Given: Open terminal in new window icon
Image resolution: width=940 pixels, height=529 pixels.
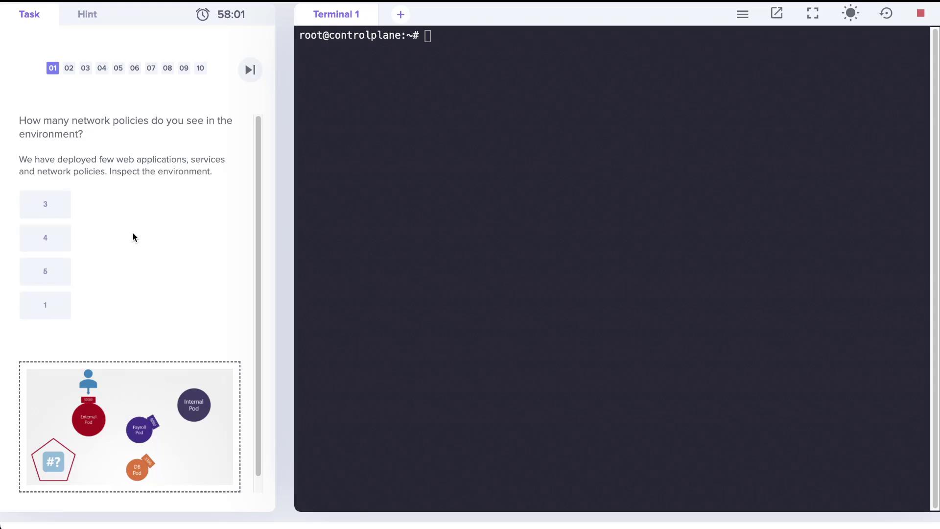Looking at the screenshot, I should (x=777, y=14).
